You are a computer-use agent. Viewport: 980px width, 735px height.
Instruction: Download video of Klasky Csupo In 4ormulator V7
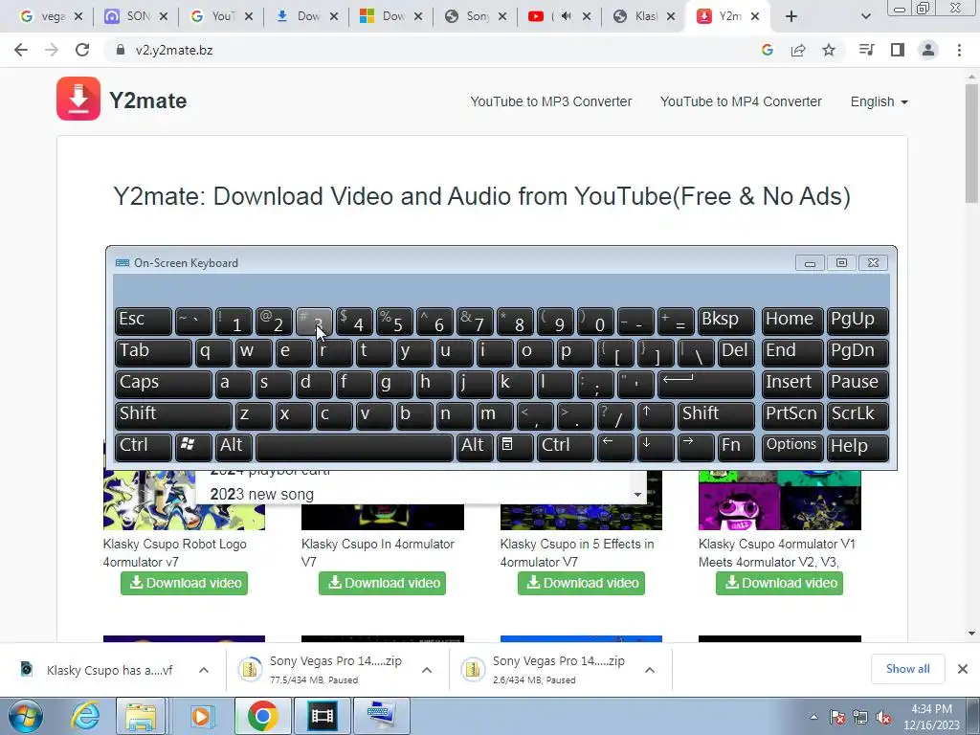383,583
